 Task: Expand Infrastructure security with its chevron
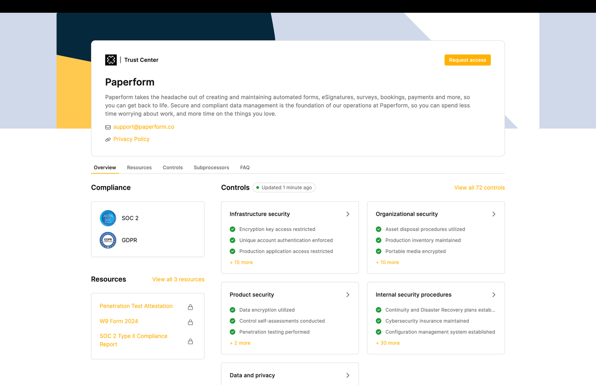(x=348, y=214)
